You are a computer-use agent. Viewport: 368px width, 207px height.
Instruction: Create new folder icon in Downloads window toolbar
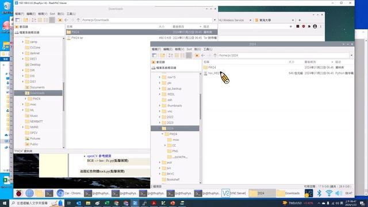[x=25, y=20]
